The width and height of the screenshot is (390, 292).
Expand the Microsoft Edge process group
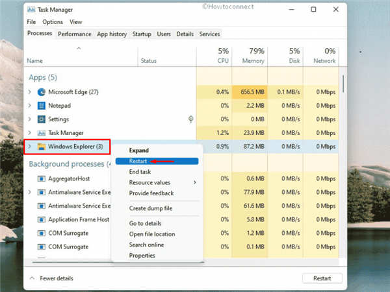click(30, 92)
